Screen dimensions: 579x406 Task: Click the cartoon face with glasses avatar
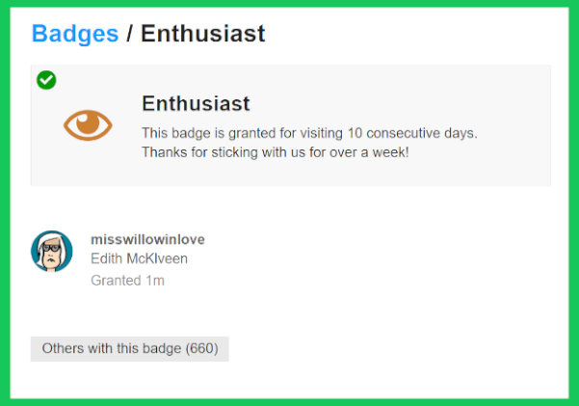(52, 251)
